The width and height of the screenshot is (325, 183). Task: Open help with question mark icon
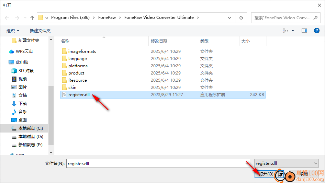(x=316, y=31)
